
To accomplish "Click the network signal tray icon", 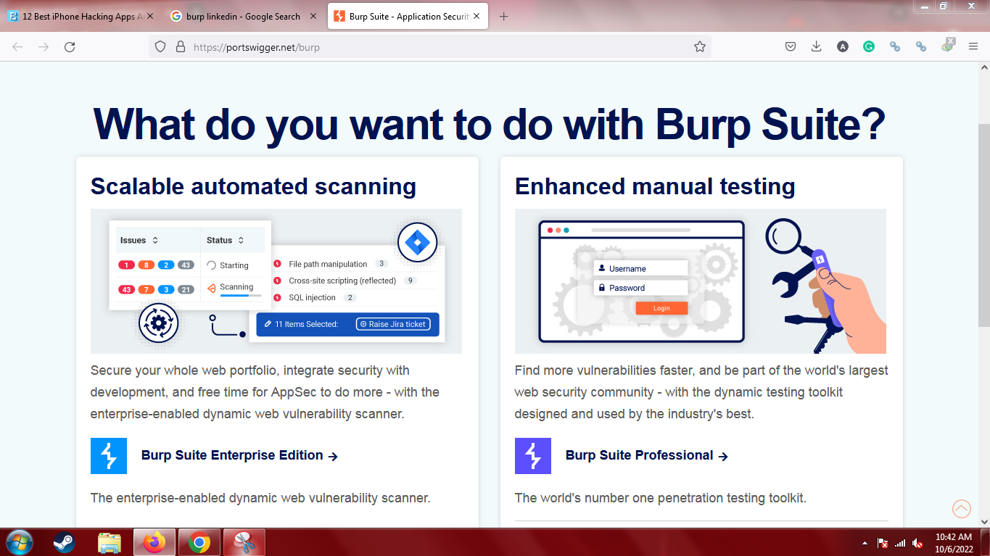I will [x=900, y=543].
